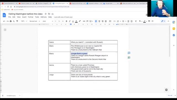Open table border color option

pos(145,21)
